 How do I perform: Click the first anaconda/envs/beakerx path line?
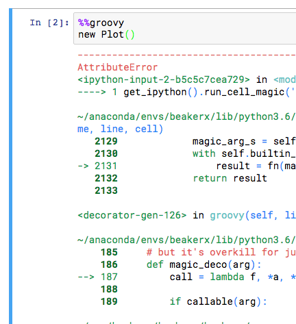[x=187, y=116]
